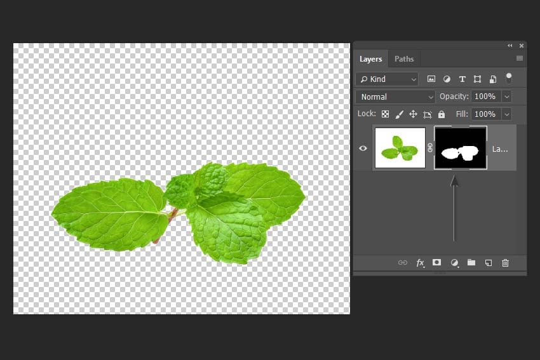Add a layer style with fx icon
Viewport: 540px width, 360px height.
pyautogui.click(x=420, y=263)
